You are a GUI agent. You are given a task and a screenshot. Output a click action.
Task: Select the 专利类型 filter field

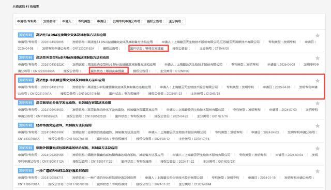[85, 21]
